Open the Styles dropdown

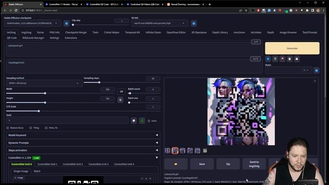pyautogui.click(x=288, y=70)
